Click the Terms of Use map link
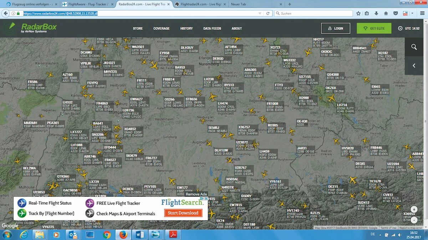Image resolution: width=428 pixels, height=240 pixels. pyautogui.click(x=388, y=228)
